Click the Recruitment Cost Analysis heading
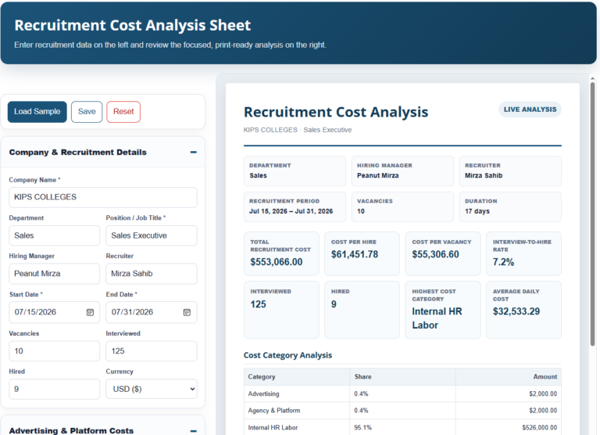This screenshot has width=600, height=435. point(336,113)
